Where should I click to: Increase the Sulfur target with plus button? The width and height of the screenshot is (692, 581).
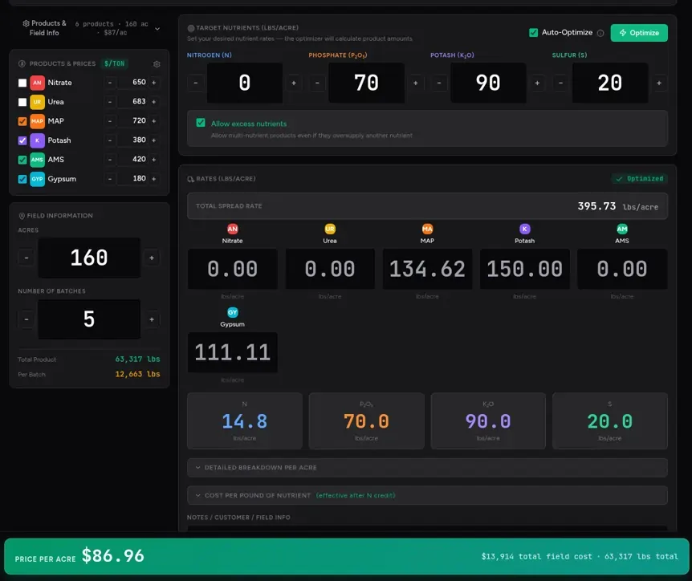coord(659,83)
